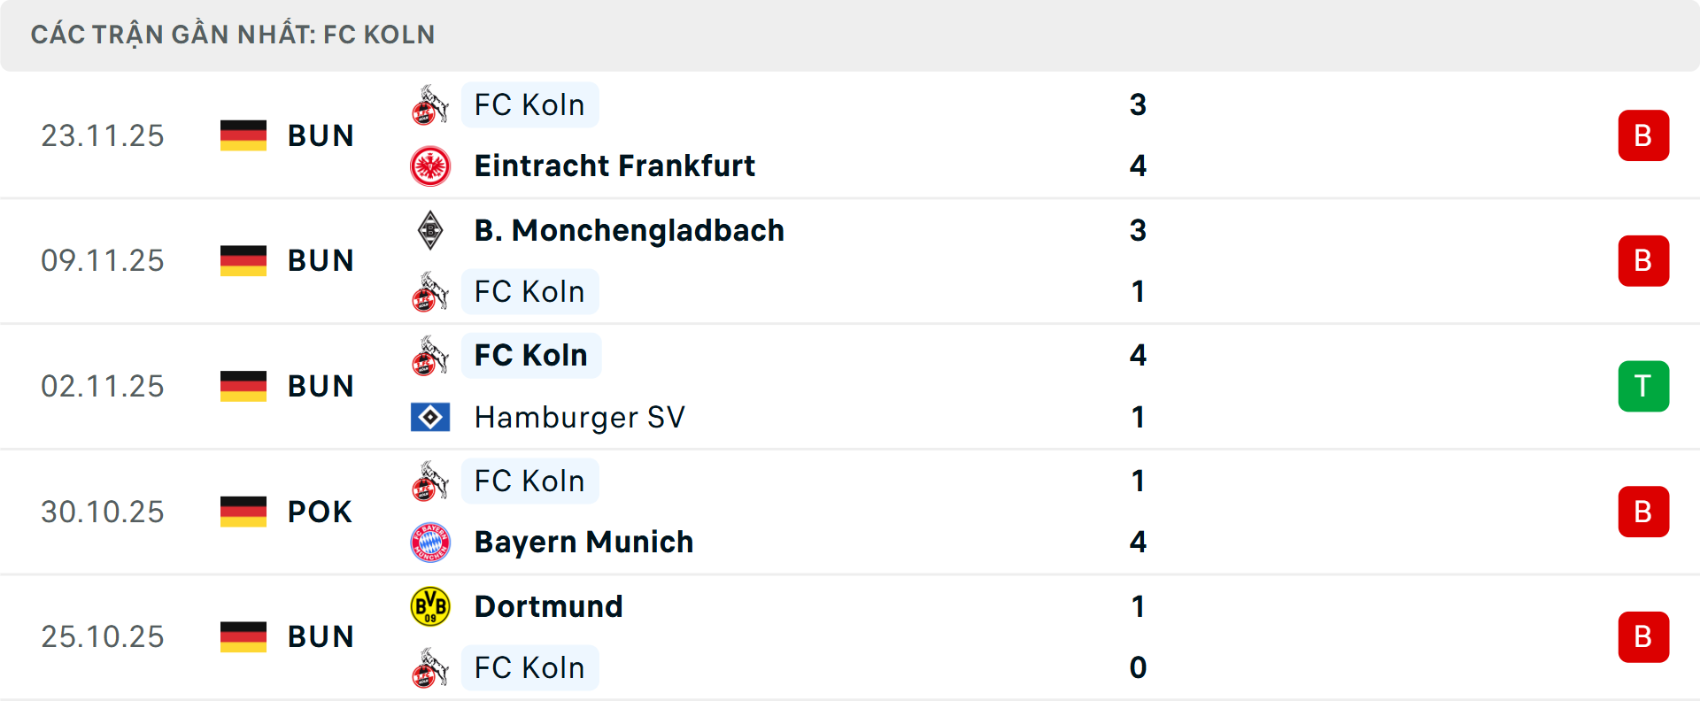Click the 'Các trận gần nhất: FC Koln' header
The image size is (1700, 701).
(x=233, y=35)
